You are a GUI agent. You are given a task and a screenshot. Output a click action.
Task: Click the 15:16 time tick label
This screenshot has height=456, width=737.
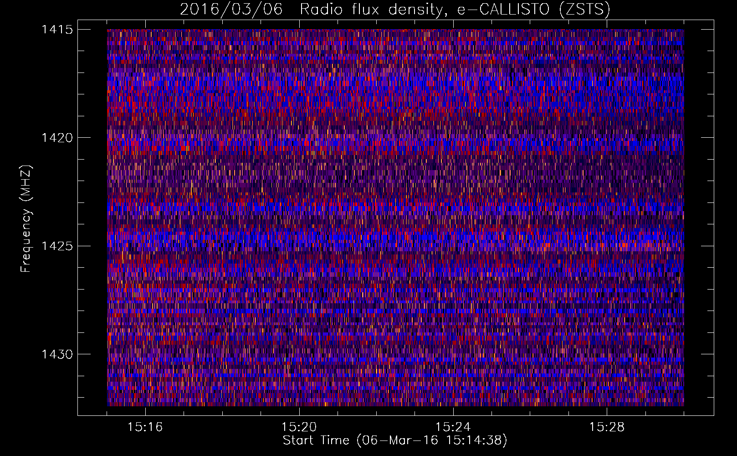[x=145, y=427]
